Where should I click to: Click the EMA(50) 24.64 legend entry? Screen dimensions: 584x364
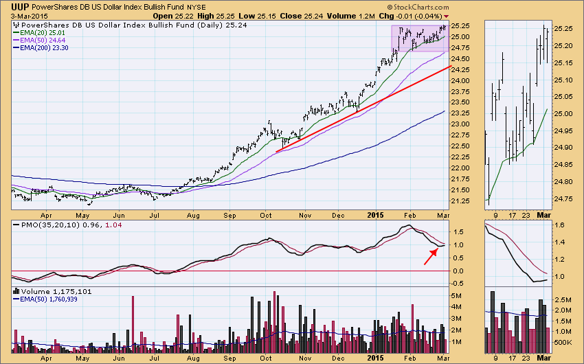pyautogui.click(x=43, y=41)
